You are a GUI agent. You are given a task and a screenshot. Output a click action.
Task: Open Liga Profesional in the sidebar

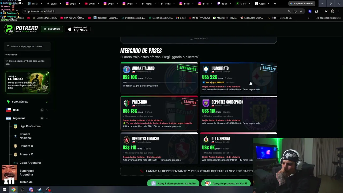click(x=30, y=126)
